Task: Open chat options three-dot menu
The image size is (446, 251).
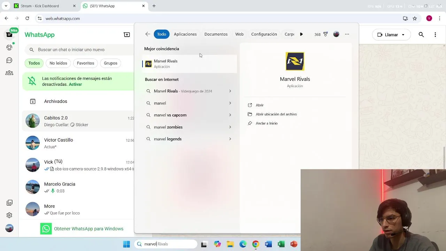Action: click(435, 35)
